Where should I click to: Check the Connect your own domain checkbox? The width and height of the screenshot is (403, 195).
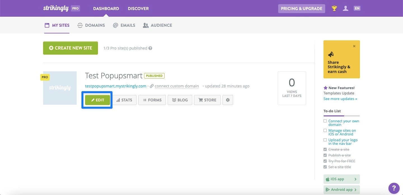click(x=325, y=121)
